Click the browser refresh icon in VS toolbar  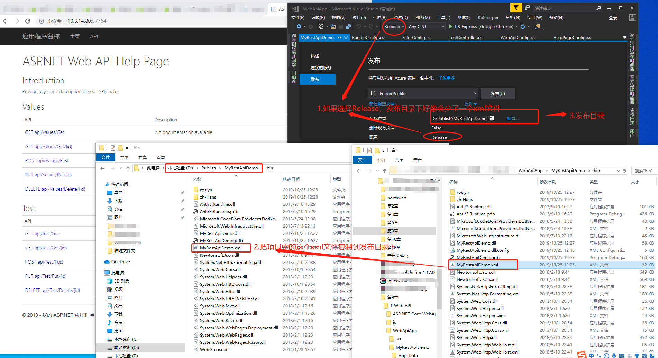click(523, 27)
